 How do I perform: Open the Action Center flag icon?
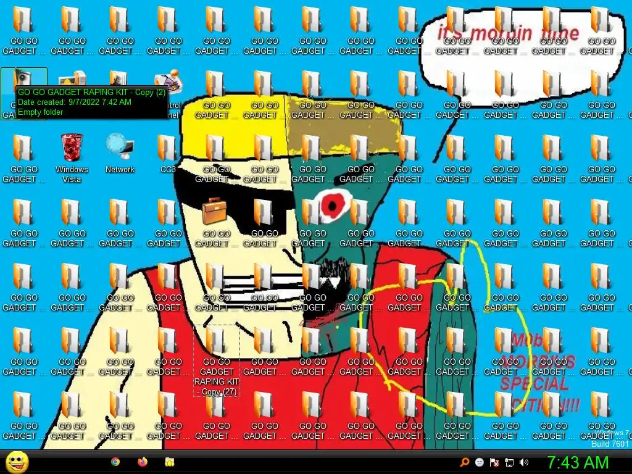(494, 462)
